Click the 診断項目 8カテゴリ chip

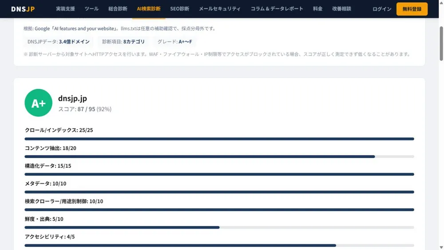pos(123,42)
